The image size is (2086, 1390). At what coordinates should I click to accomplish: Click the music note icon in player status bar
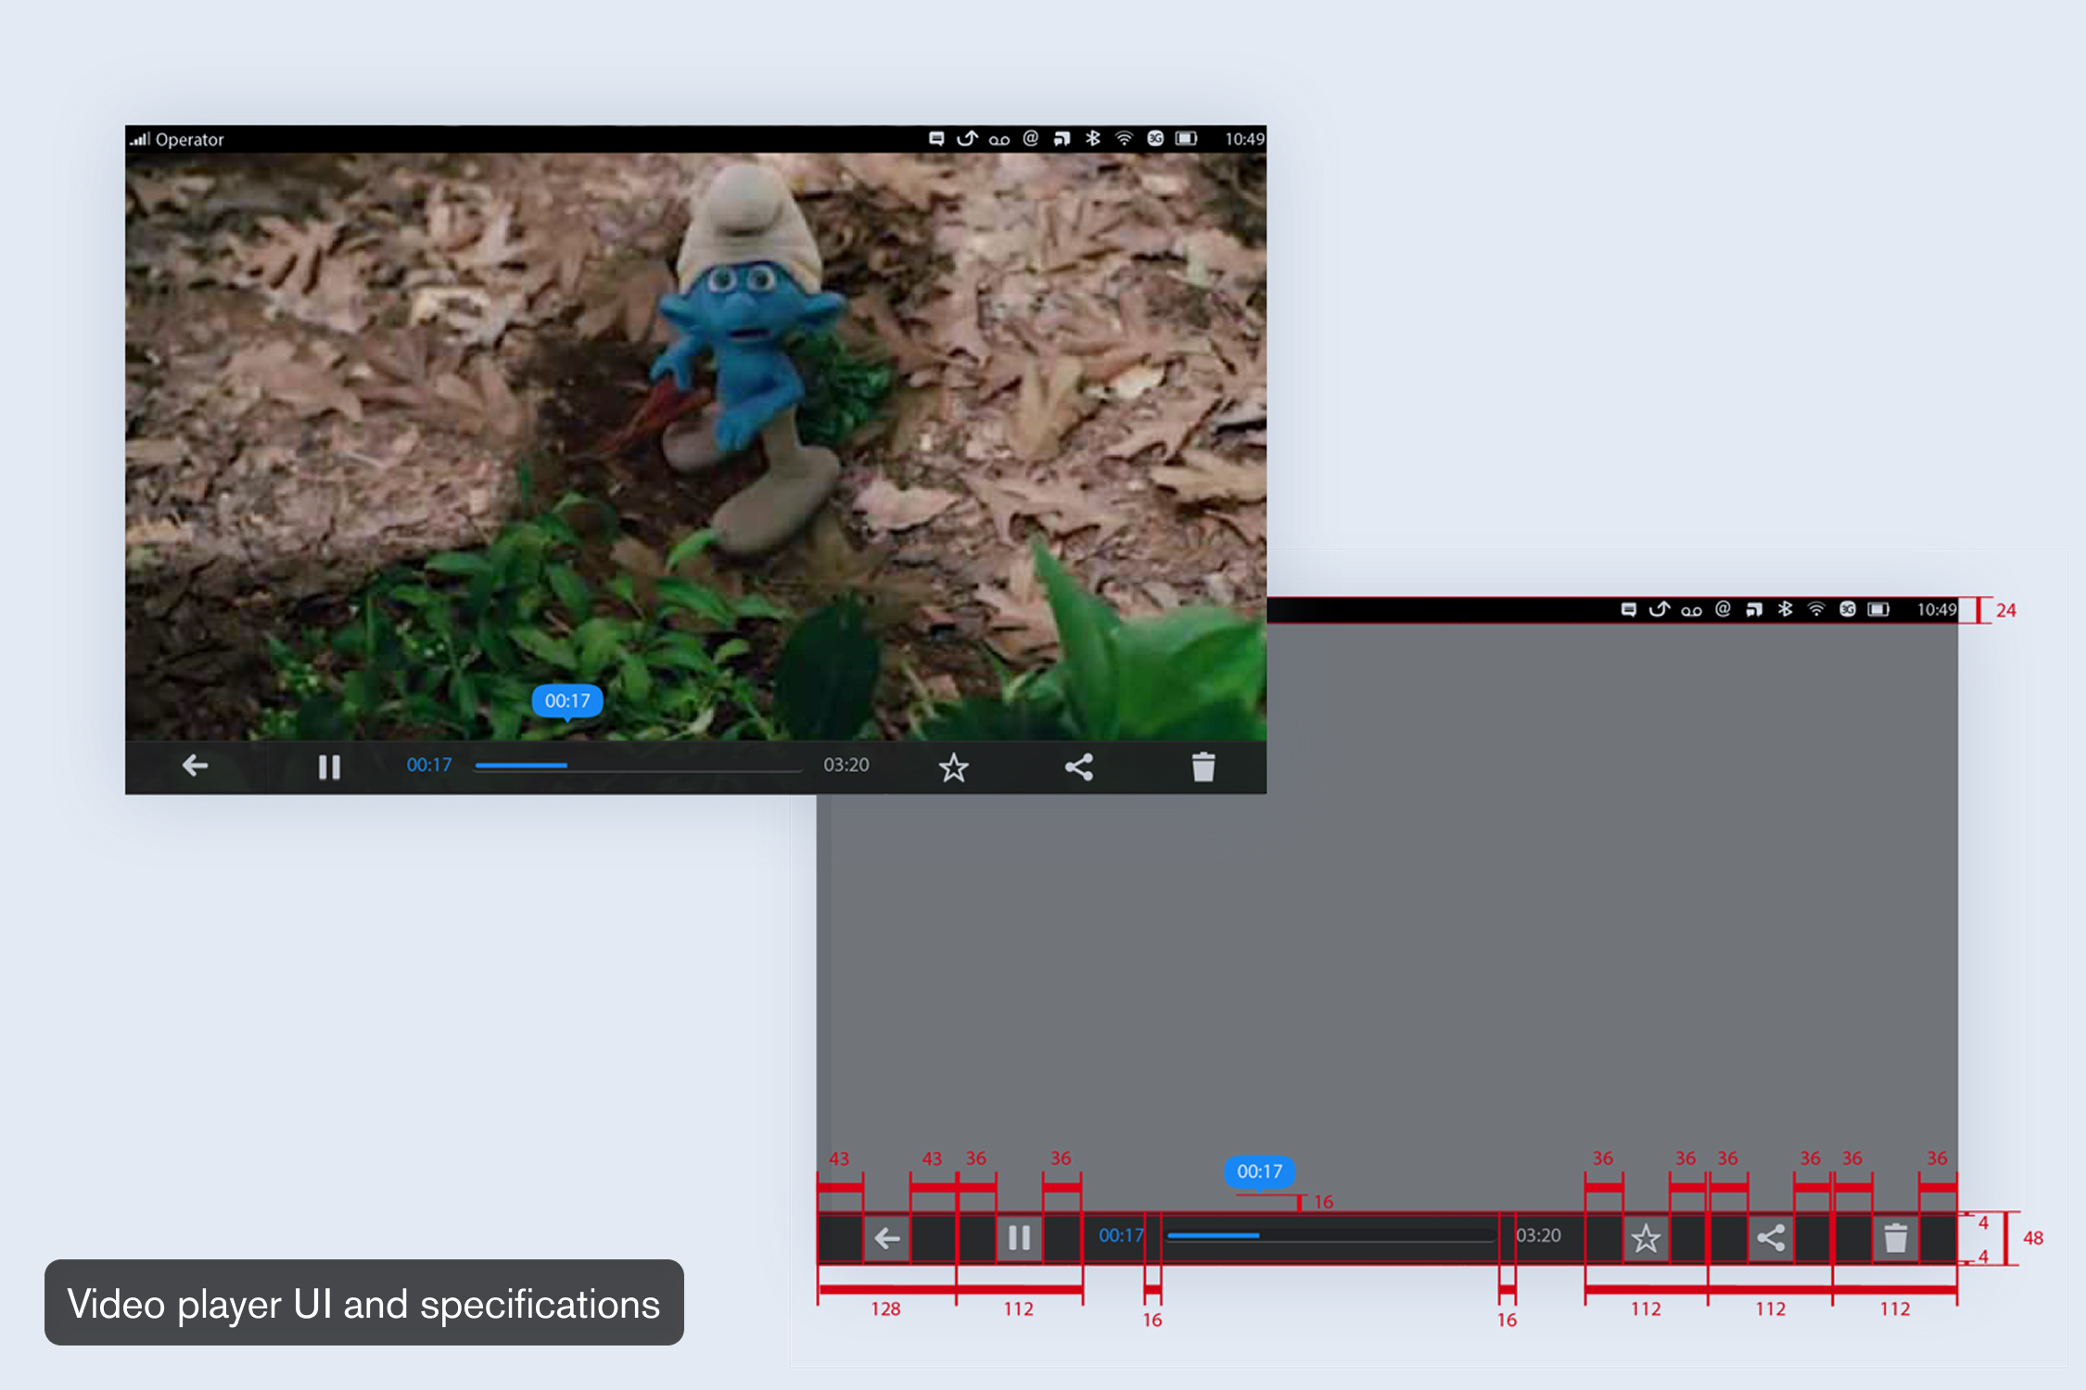pos(1062,139)
